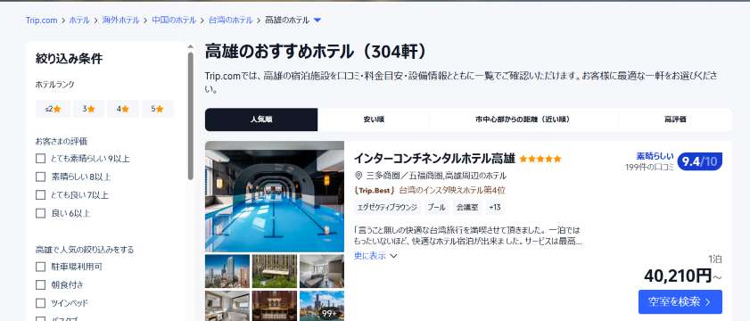
Task: Click the filter panel scrollbar thumb
Action: [x=190, y=115]
